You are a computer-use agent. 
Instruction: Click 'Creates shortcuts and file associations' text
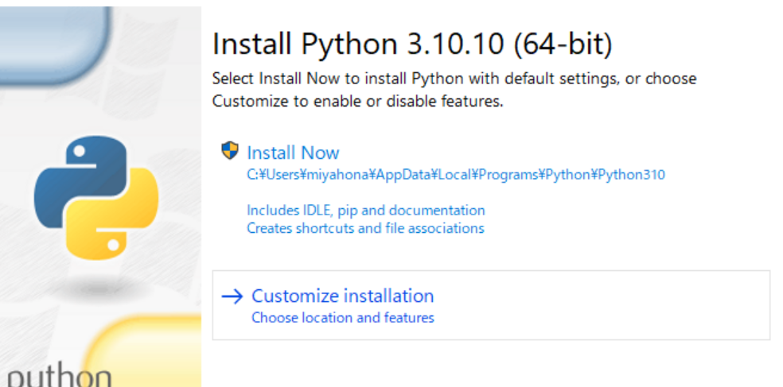coord(365,228)
